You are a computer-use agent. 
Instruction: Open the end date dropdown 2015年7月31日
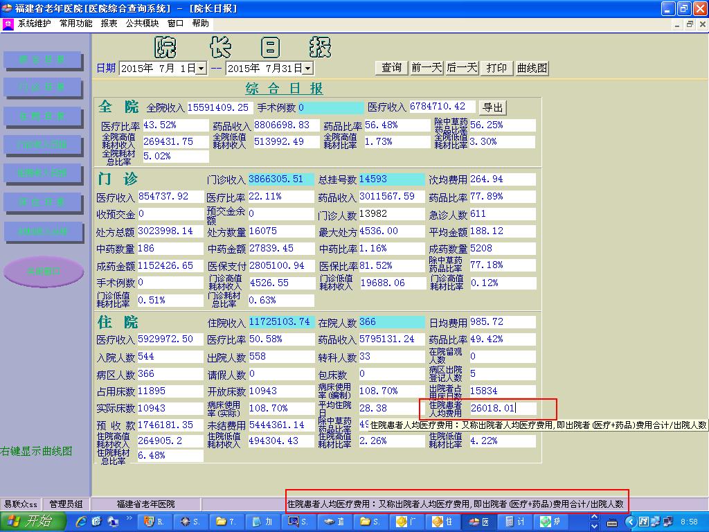click(x=308, y=69)
